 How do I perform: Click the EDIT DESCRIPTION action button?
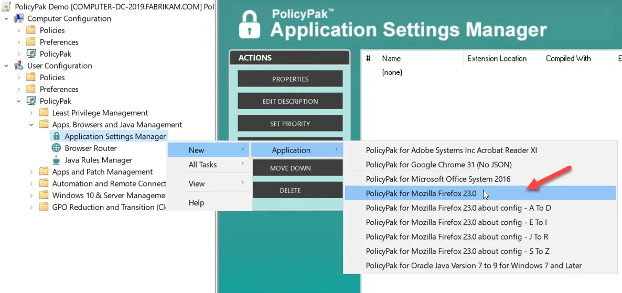click(x=290, y=101)
